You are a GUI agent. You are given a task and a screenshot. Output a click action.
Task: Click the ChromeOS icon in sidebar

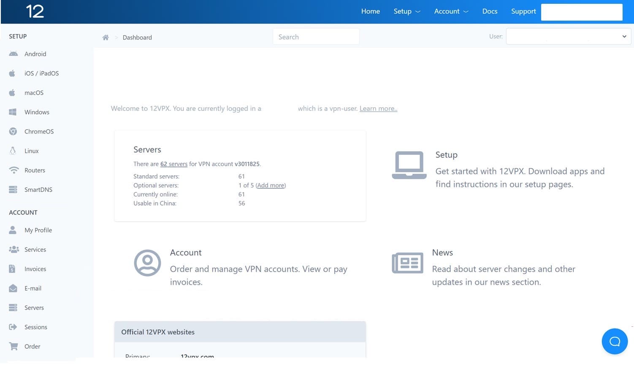click(x=13, y=131)
